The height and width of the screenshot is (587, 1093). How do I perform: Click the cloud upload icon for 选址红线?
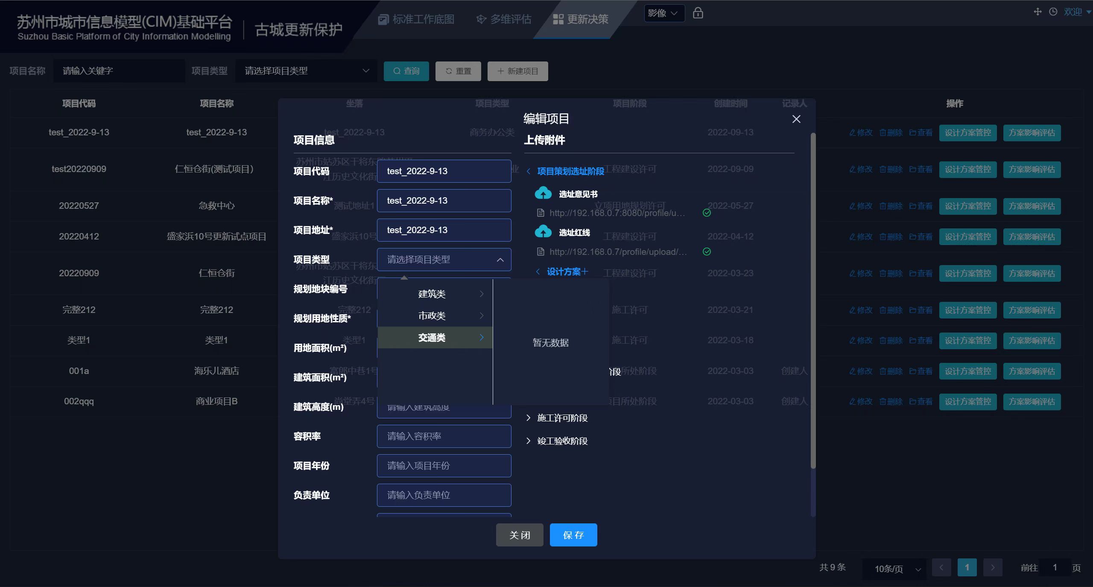[543, 232]
